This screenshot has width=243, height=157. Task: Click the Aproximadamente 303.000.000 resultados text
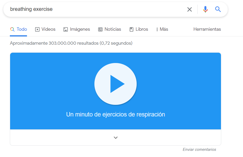(x=71, y=43)
